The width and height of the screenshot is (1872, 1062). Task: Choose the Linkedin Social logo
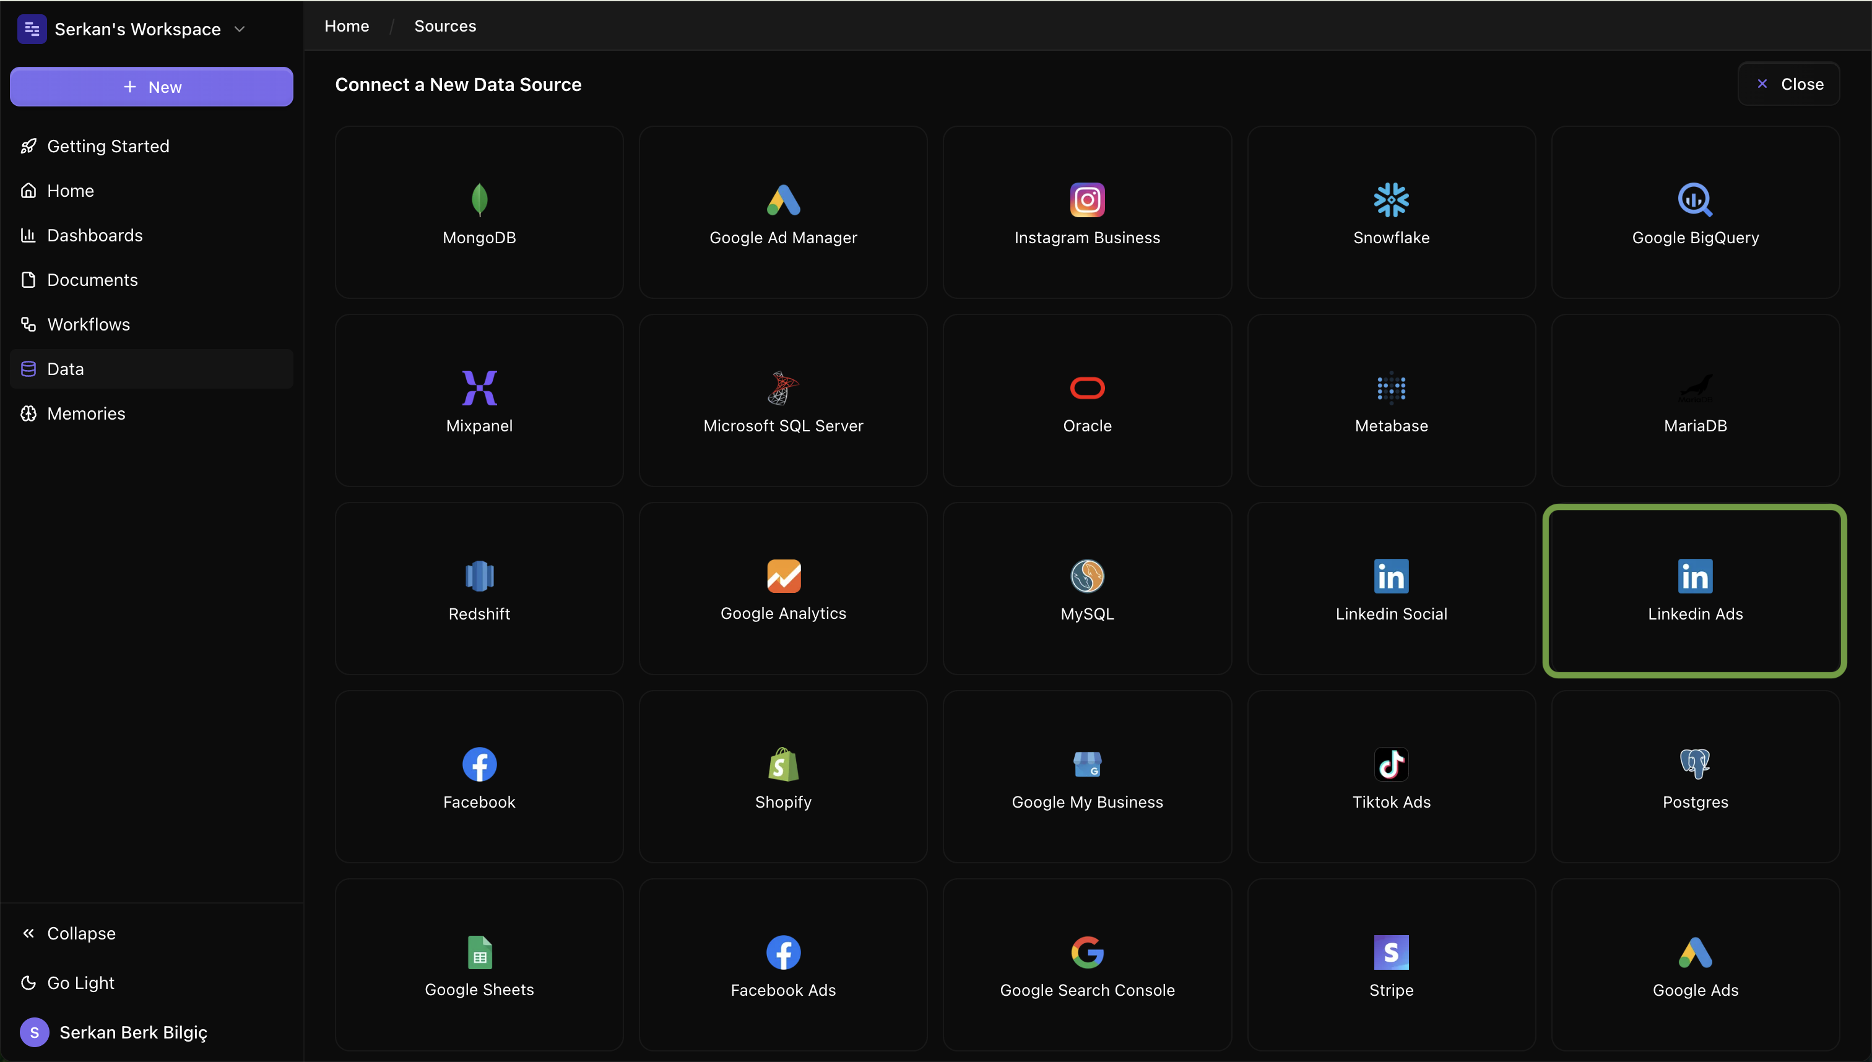click(x=1391, y=576)
